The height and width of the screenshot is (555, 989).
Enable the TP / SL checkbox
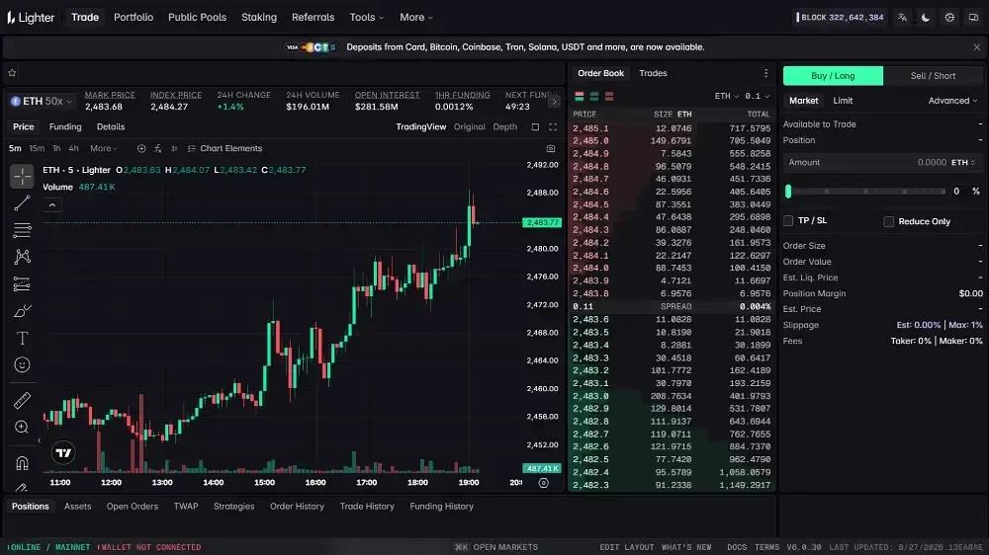pyautogui.click(x=788, y=221)
